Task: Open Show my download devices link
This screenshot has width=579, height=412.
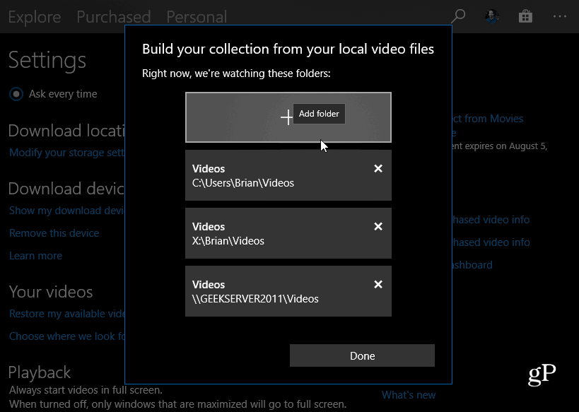Action: [66, 211]
